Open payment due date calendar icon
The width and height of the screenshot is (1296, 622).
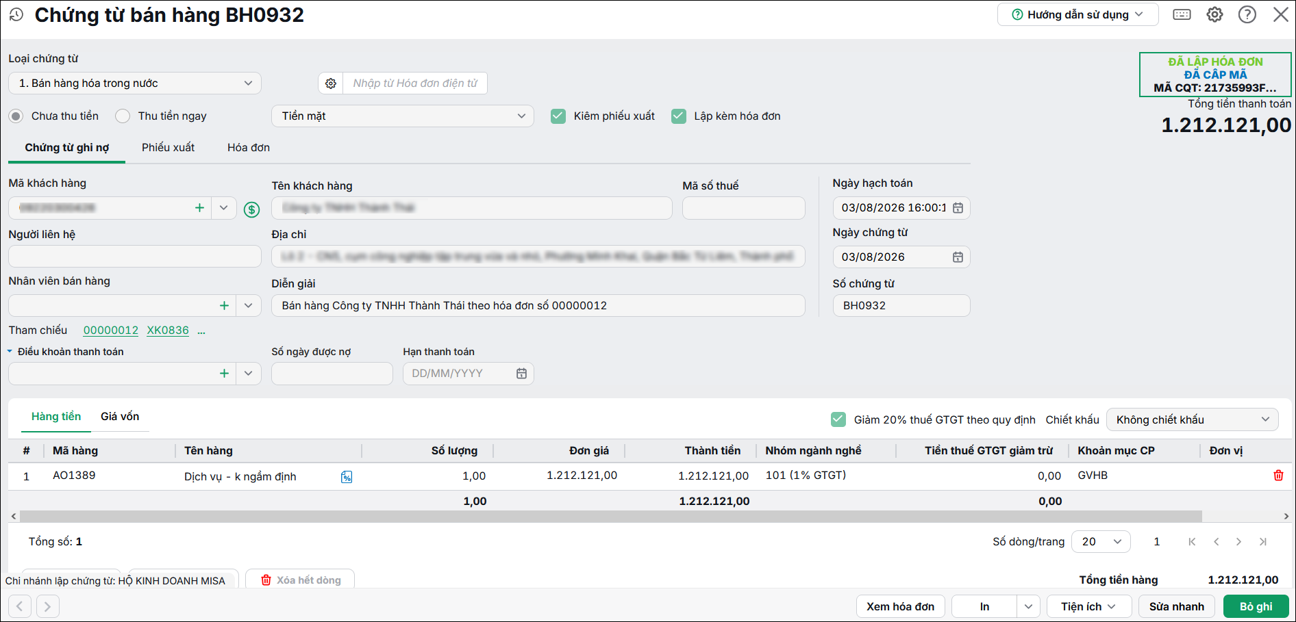click(521, 374)
